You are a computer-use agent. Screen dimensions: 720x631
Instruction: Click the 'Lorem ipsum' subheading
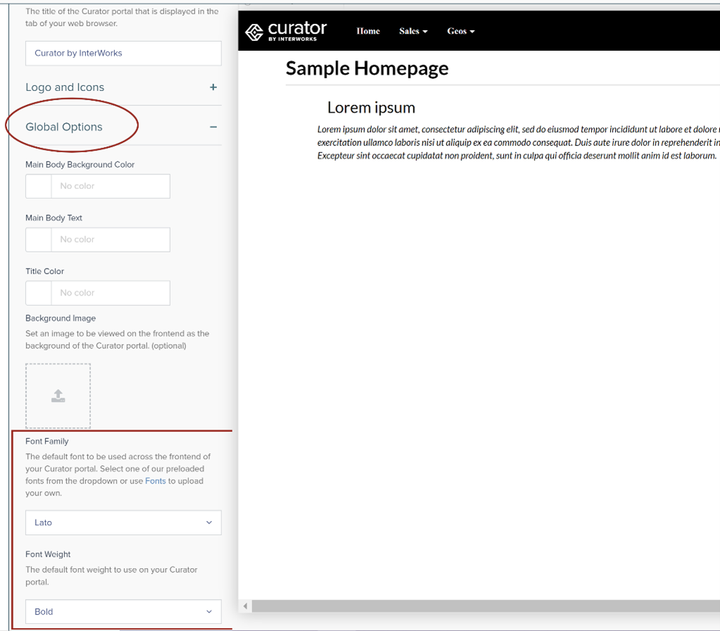(371, 108)
